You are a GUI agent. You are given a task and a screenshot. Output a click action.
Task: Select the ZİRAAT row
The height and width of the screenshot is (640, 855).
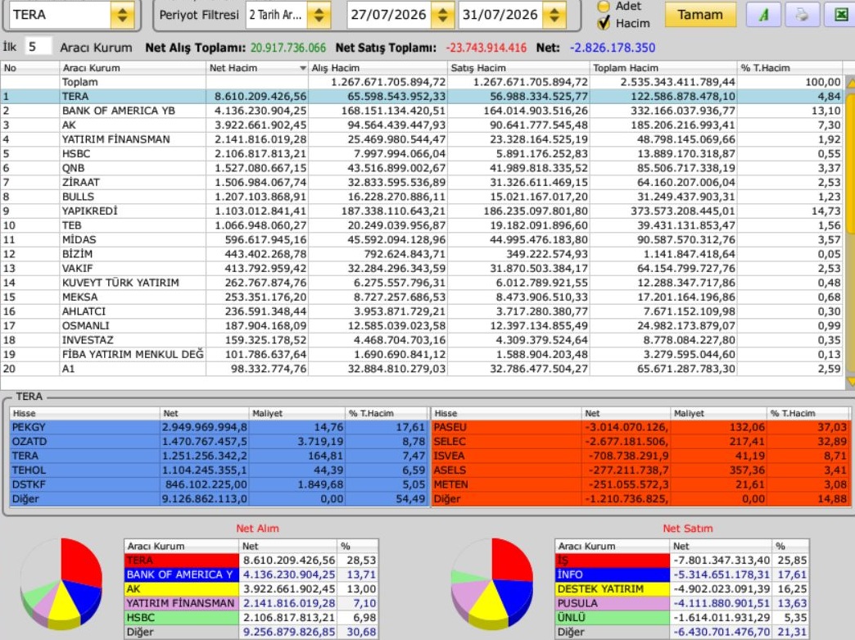click(x=422, y=182)
